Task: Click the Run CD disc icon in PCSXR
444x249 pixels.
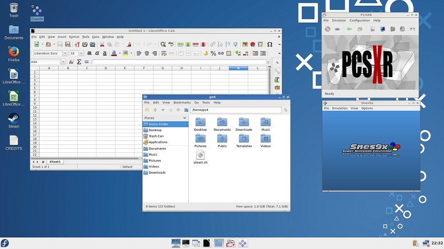Action: coord(328,29)
